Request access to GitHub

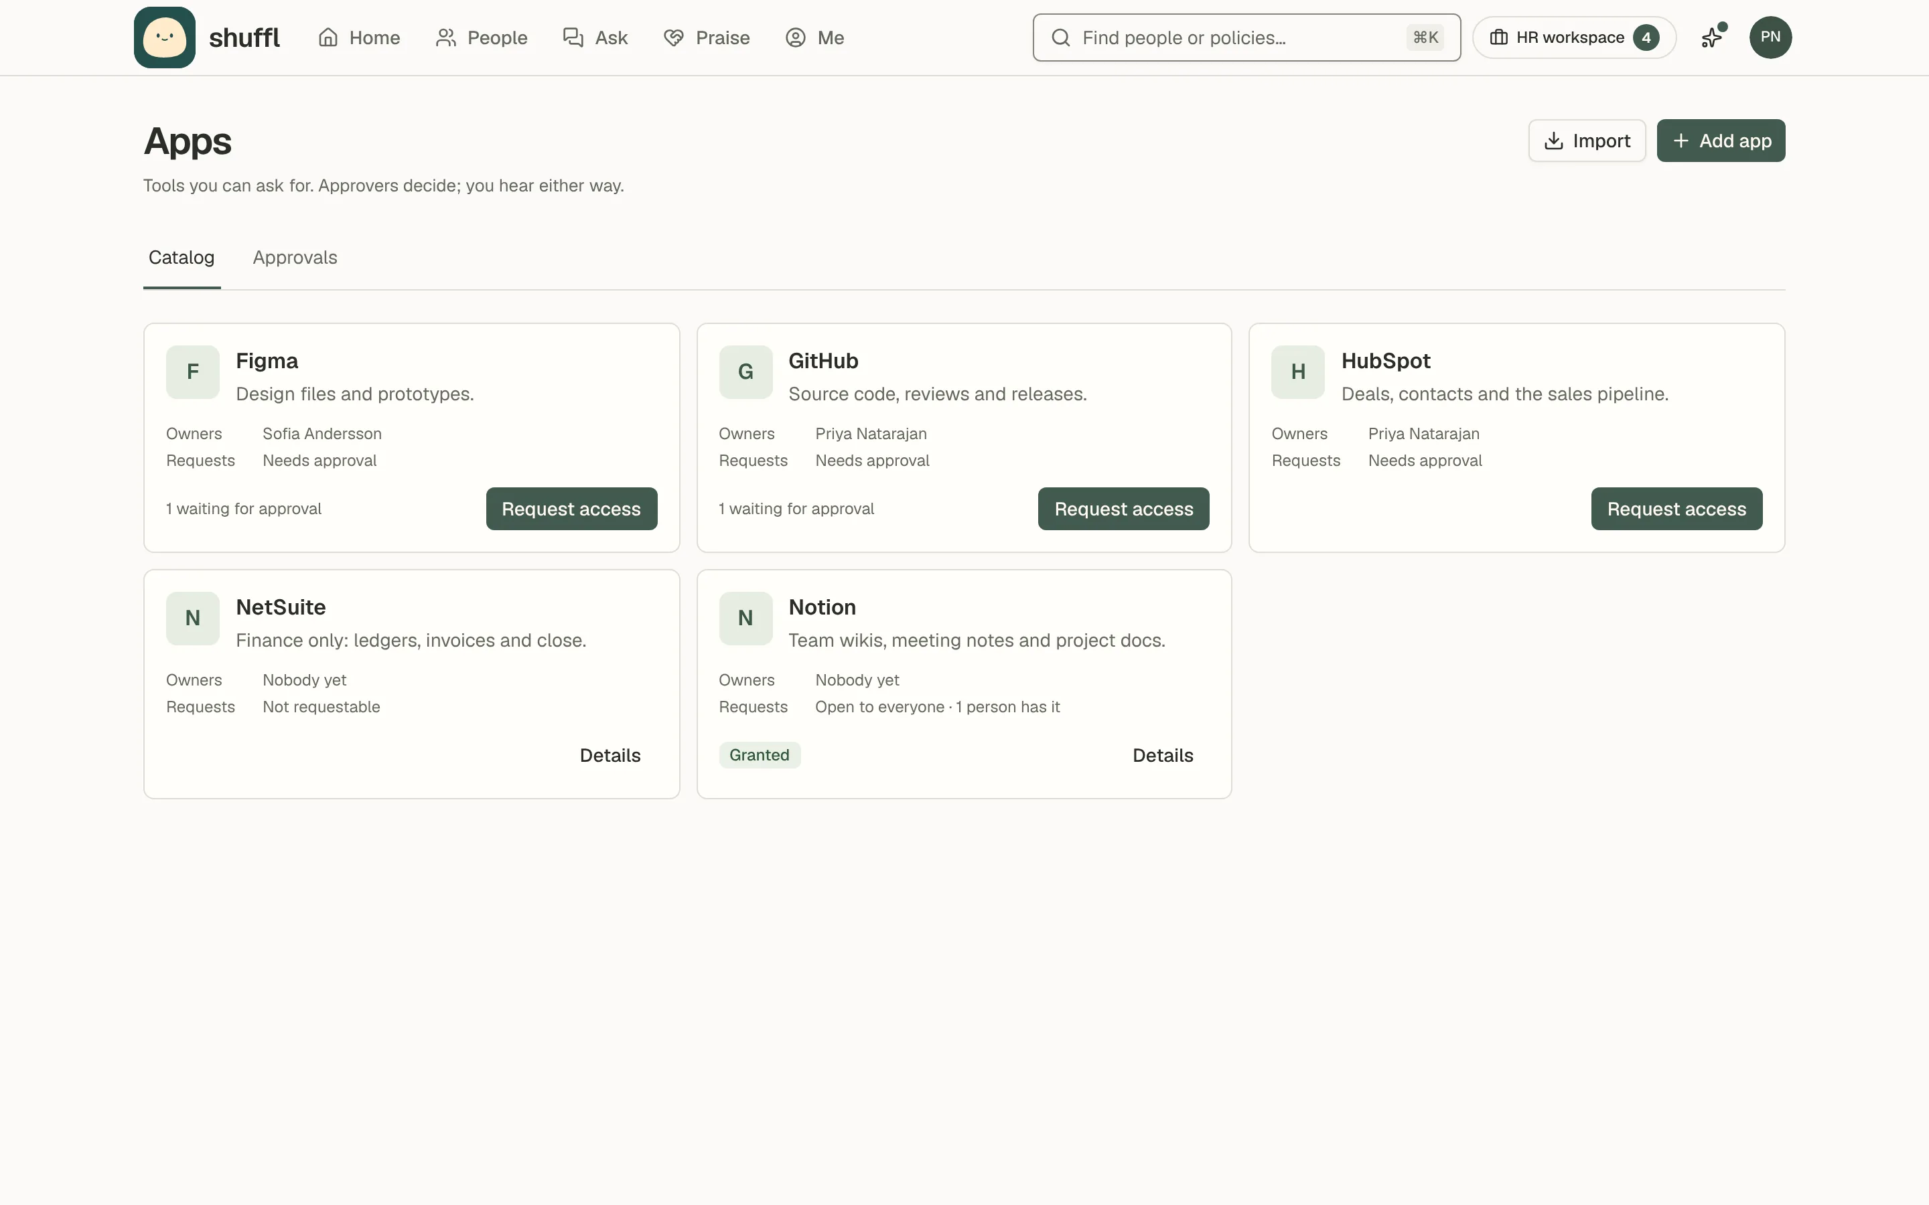coord(1123,509)
